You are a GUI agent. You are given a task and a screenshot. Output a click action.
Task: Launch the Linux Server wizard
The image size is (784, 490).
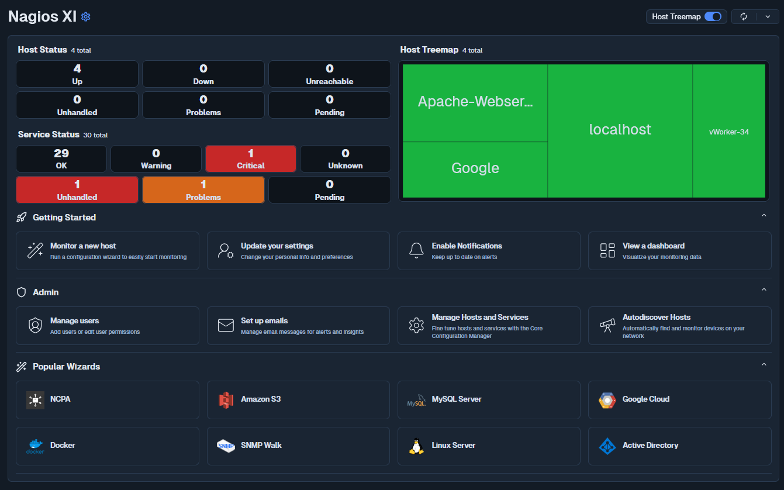point(416,446)
